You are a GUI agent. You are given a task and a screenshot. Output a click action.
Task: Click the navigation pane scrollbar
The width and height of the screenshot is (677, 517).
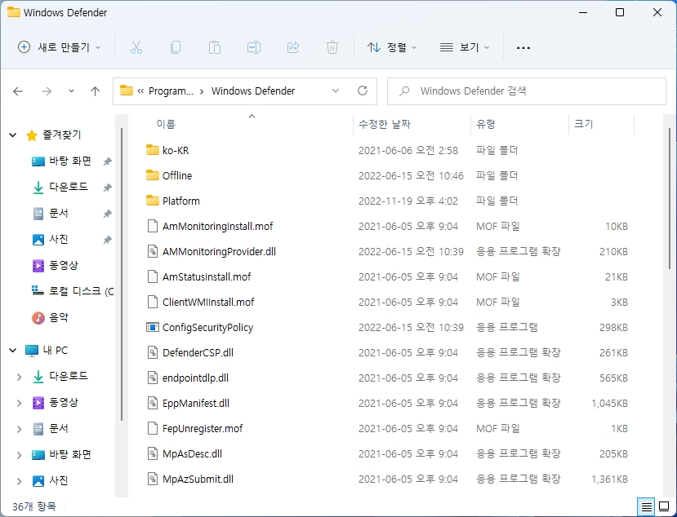click(x=122, y=274)
